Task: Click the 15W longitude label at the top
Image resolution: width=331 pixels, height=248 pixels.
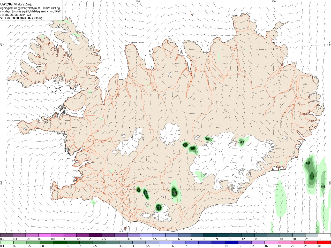Action: (x=274, y=1)
